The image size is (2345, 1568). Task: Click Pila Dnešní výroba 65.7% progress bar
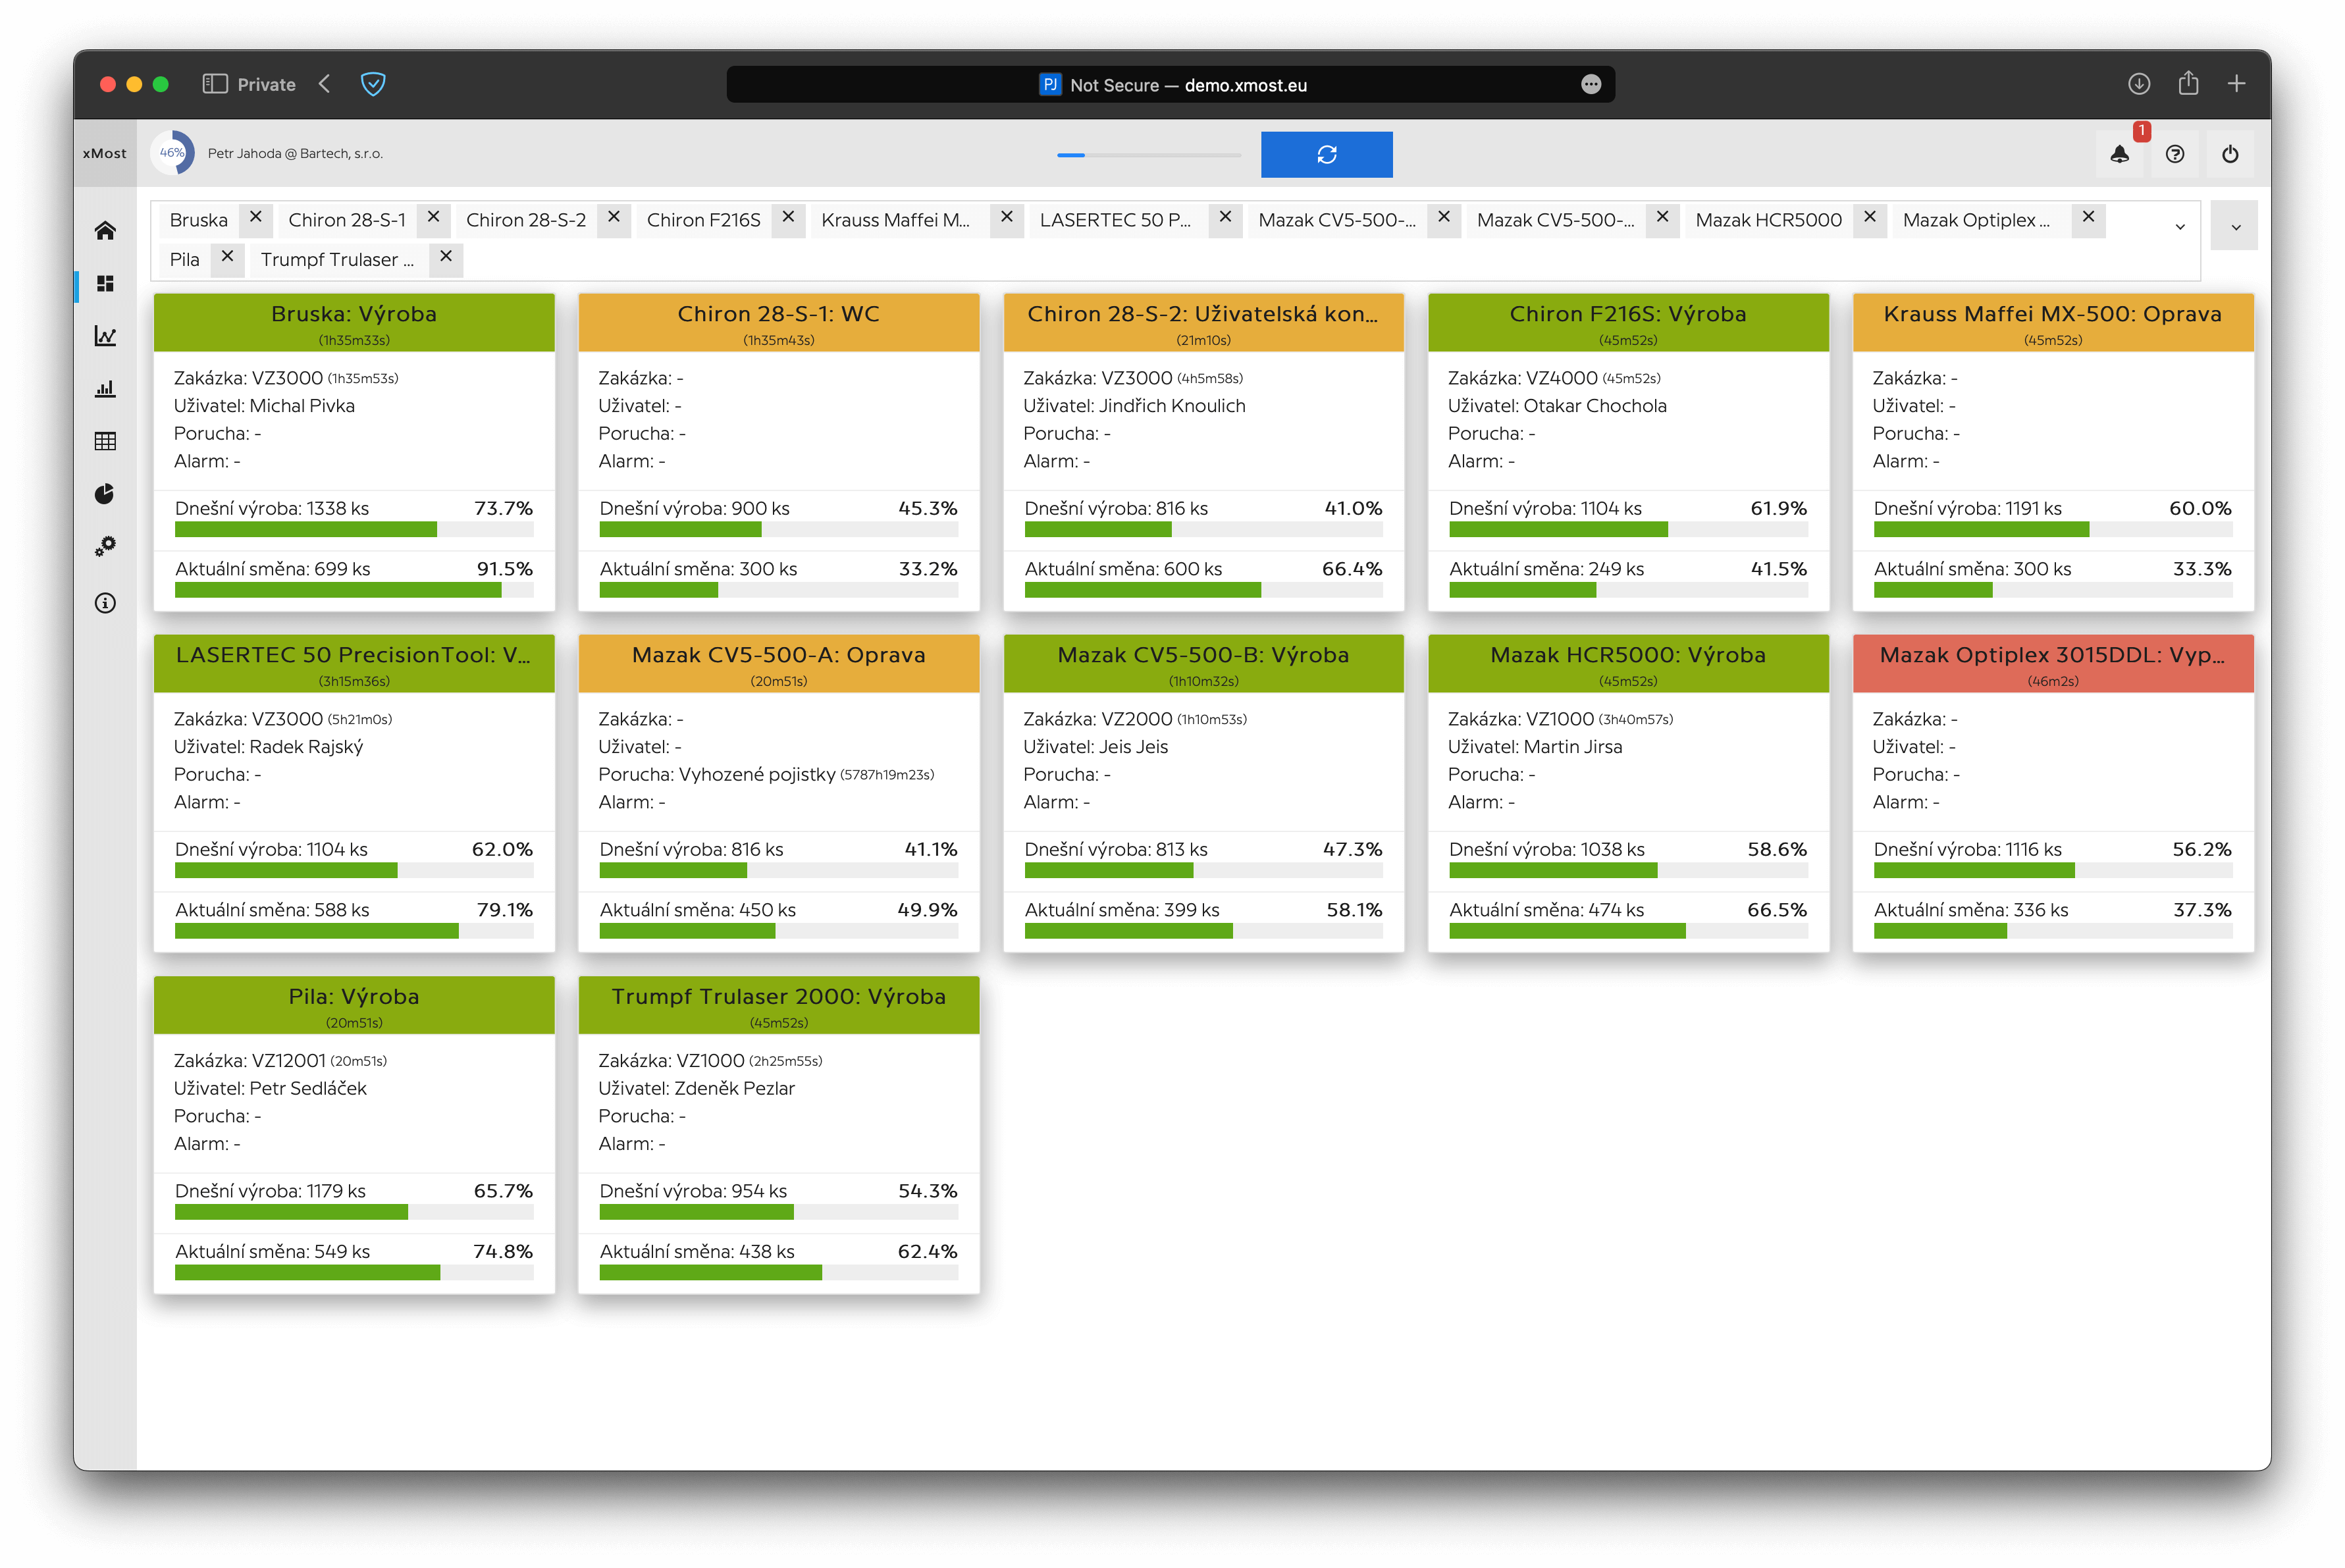(x=354, y=1212)
